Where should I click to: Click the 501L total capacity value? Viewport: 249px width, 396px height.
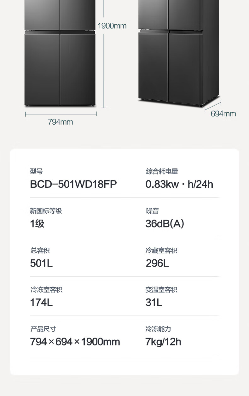tap(41, 263)
